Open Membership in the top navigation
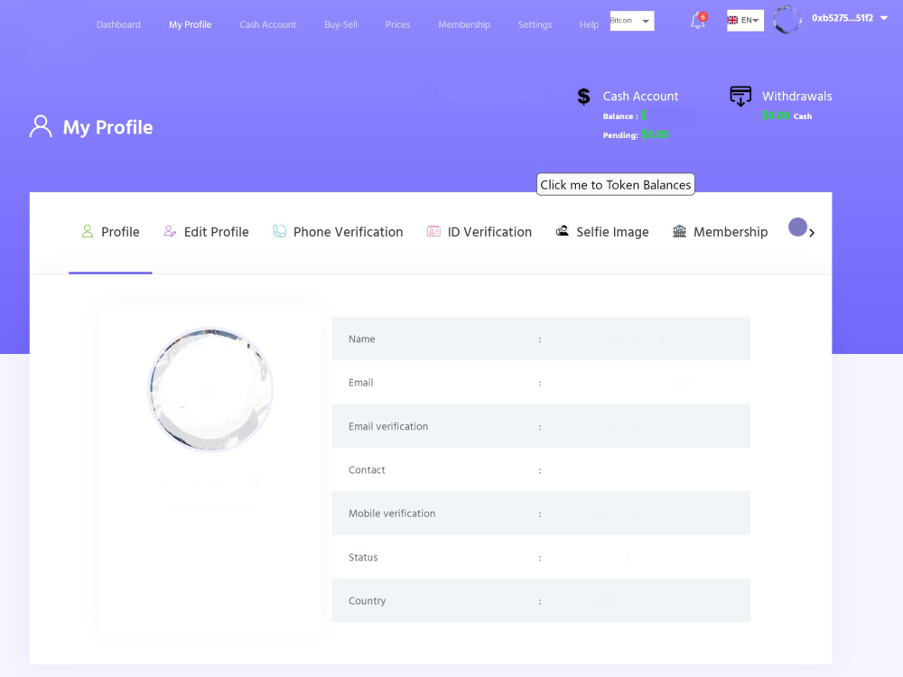The width and height of the screenshot is (903, 677). point(463,24)
